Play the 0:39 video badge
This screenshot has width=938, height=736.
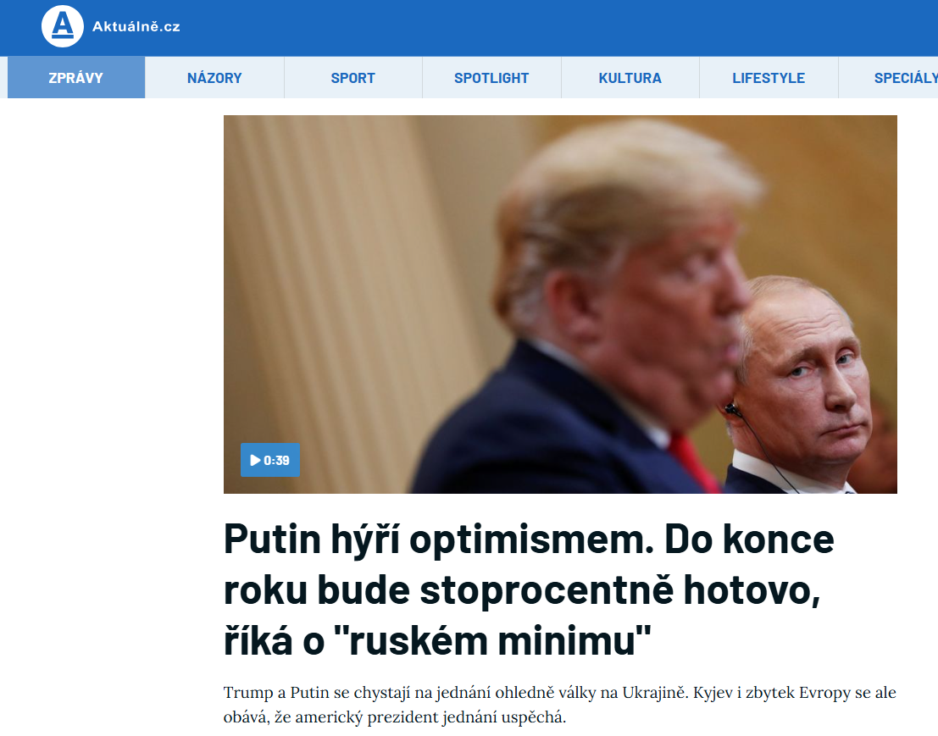point(269,460)
